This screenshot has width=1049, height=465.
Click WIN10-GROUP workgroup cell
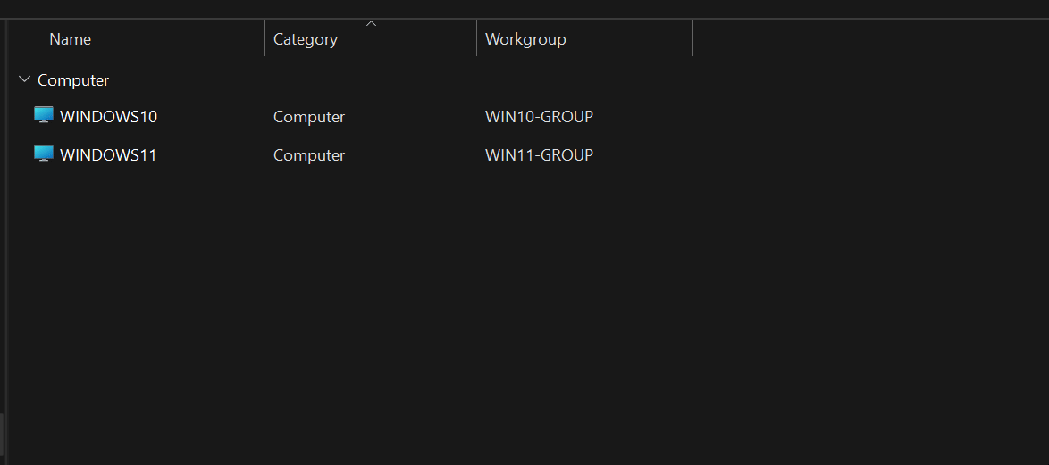click(x=539, y=117)
